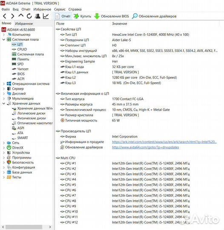
Task: Open the Избранное menu in menu bar
Action: coord(42,9)
